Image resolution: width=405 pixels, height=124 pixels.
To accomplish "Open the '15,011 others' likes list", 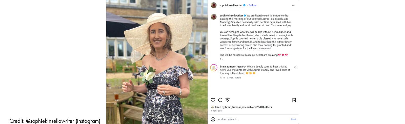I will (x=265, y=107).
